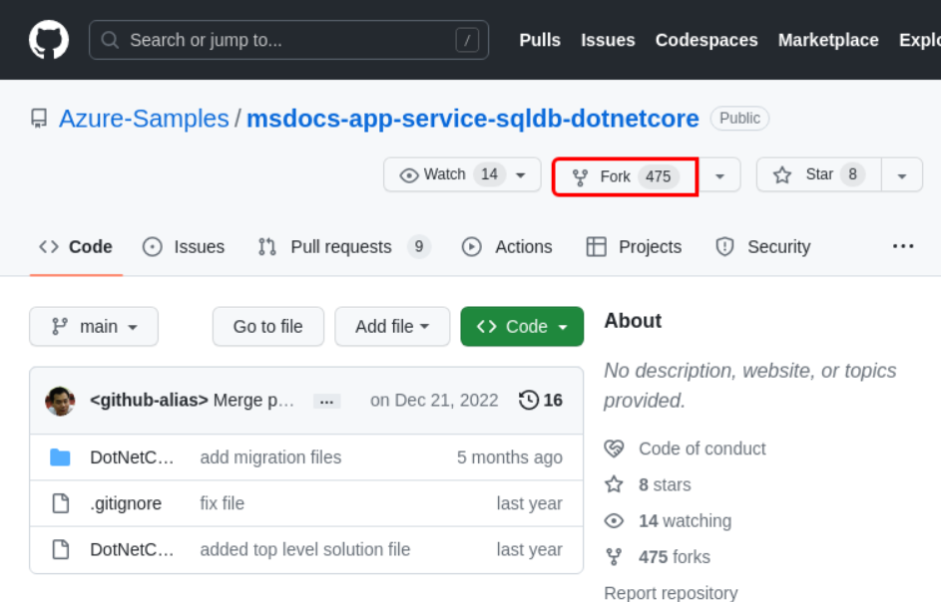Viewport: 941px width, 602px height.
Task: Click the repository book icon beside Azure-Samples
Action: coord(39,119)
